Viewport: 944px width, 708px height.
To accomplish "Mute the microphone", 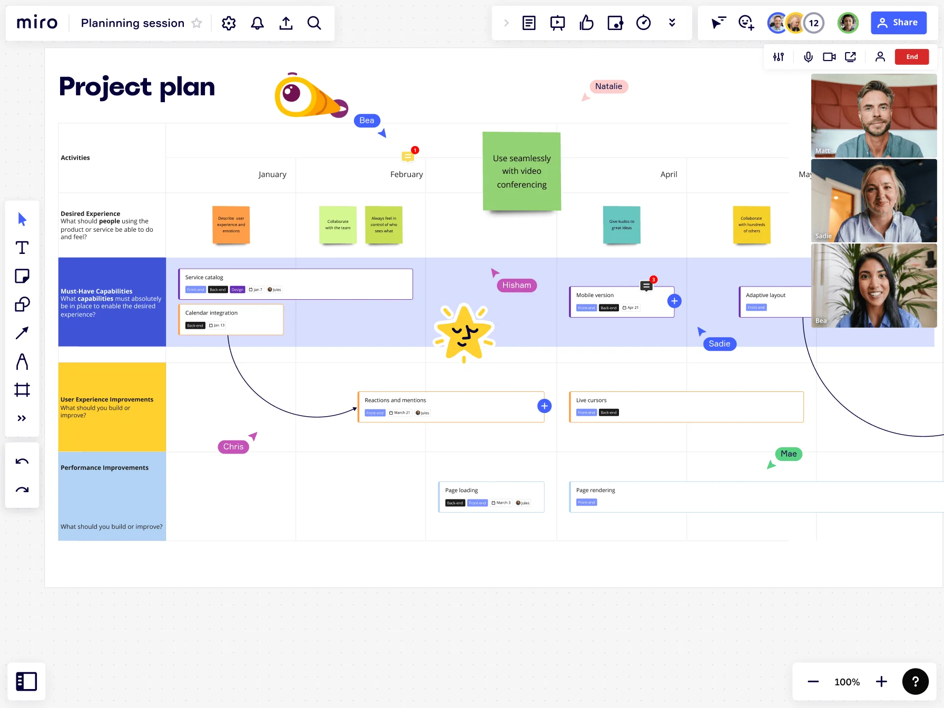I will tap(808, 56).
